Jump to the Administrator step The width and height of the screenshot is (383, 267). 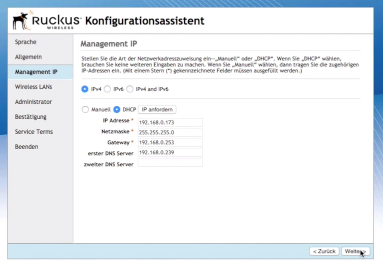(x=33, y=102)
